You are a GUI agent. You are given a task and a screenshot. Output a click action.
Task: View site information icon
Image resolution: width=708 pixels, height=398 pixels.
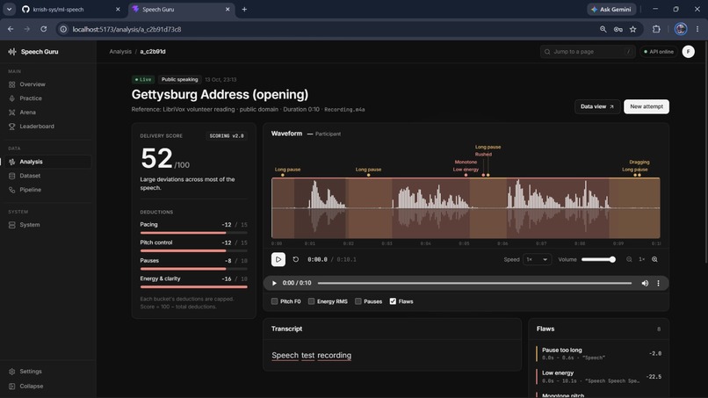(63, 29)
